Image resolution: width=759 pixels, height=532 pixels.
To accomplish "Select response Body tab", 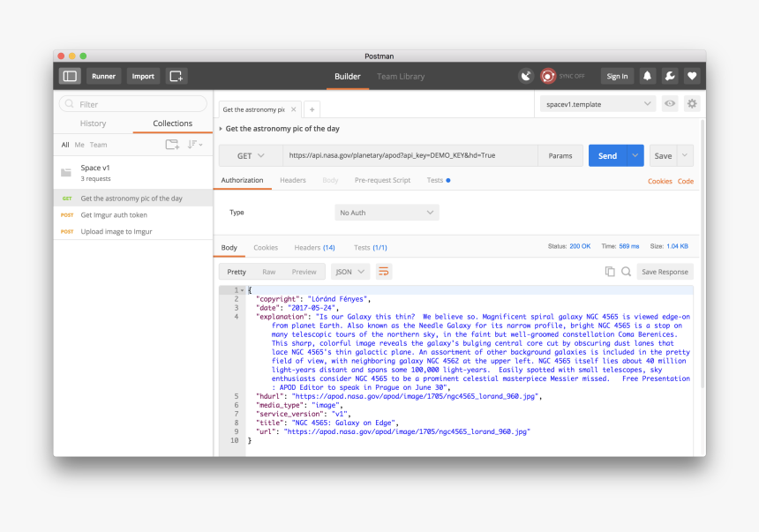I will coord(229,247).
